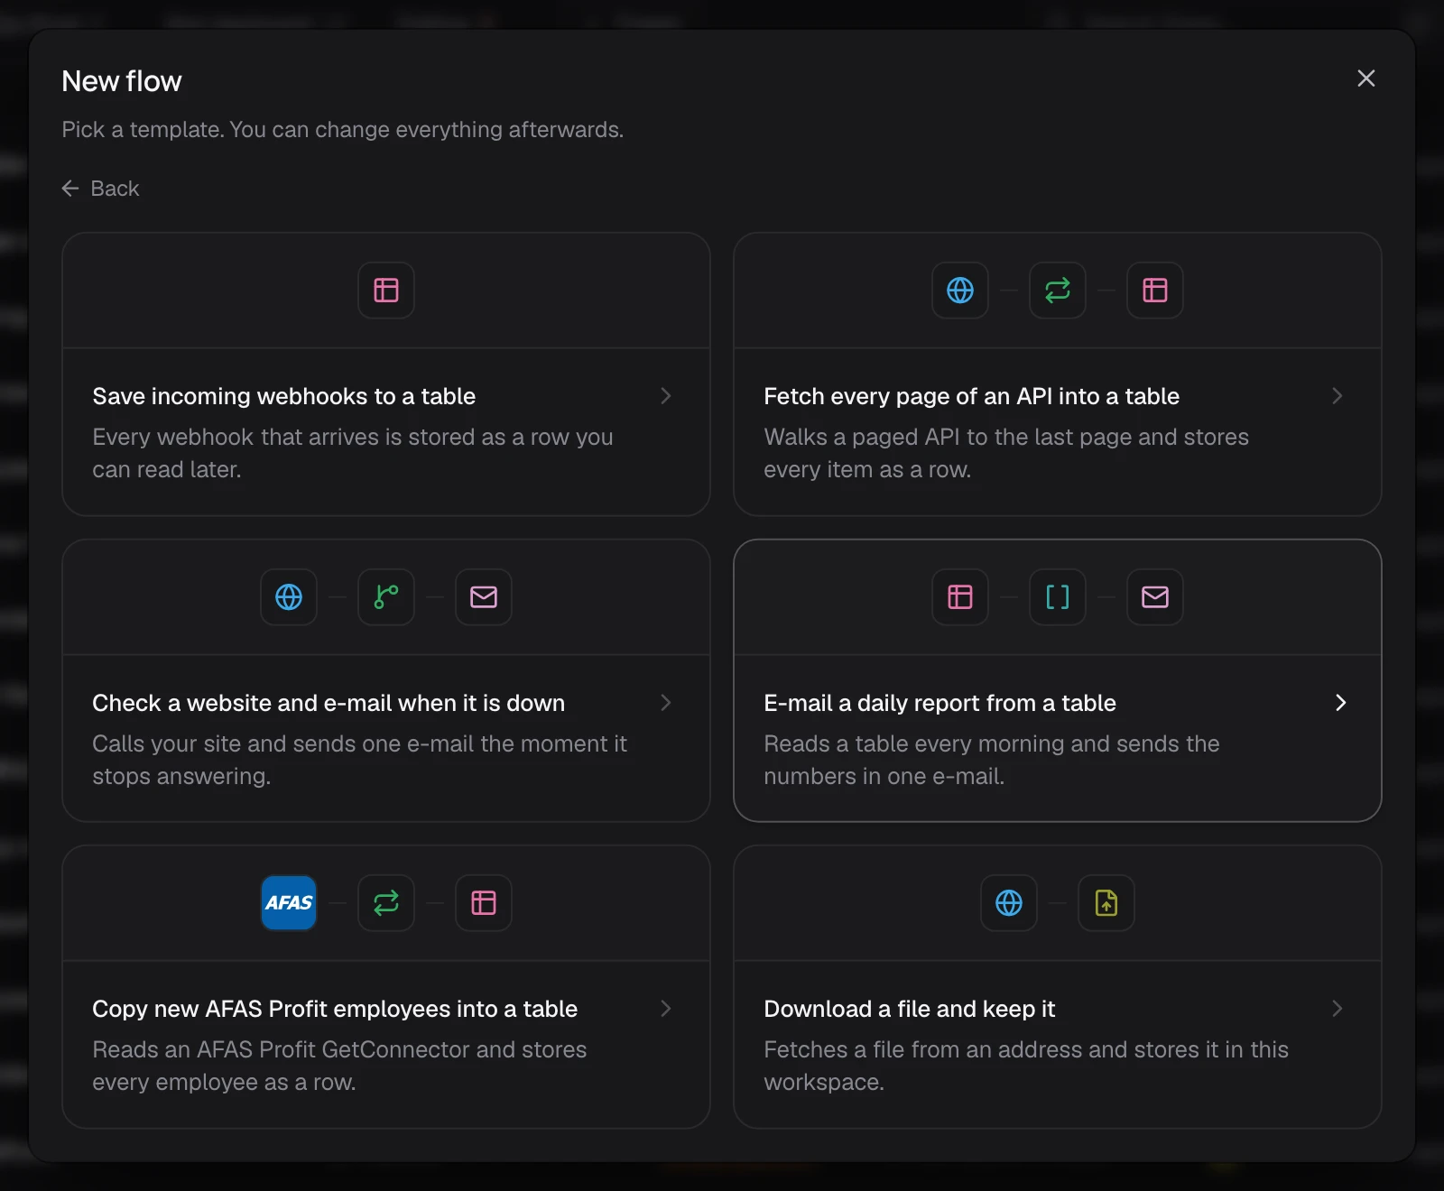Click text 'Reads a table every morning and sends the numbers'

point(992,760)
